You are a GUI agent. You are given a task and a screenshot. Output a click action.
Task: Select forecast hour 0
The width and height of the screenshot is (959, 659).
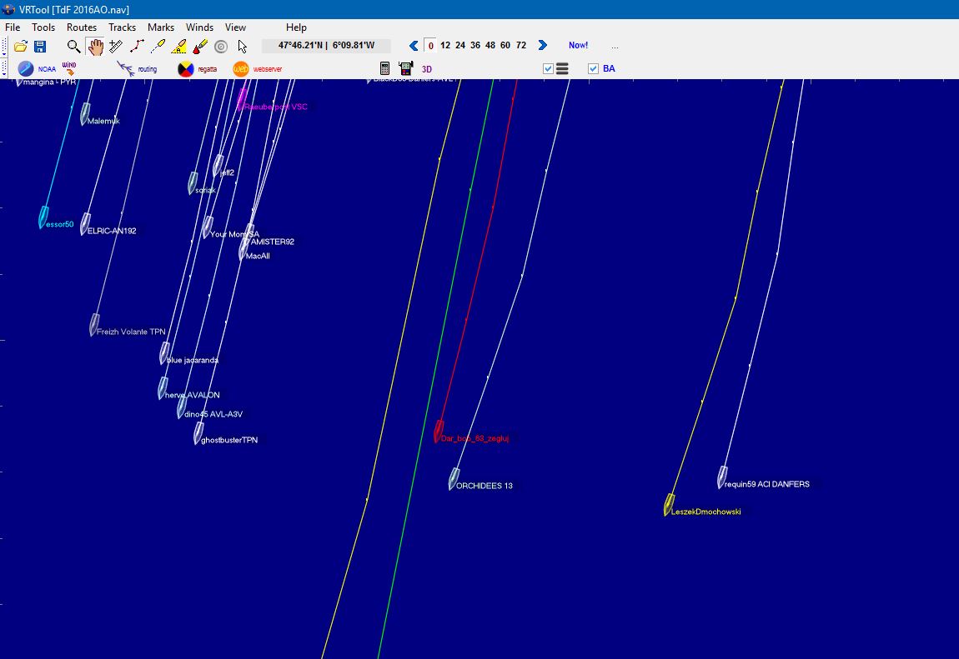[x=430, y=45]
